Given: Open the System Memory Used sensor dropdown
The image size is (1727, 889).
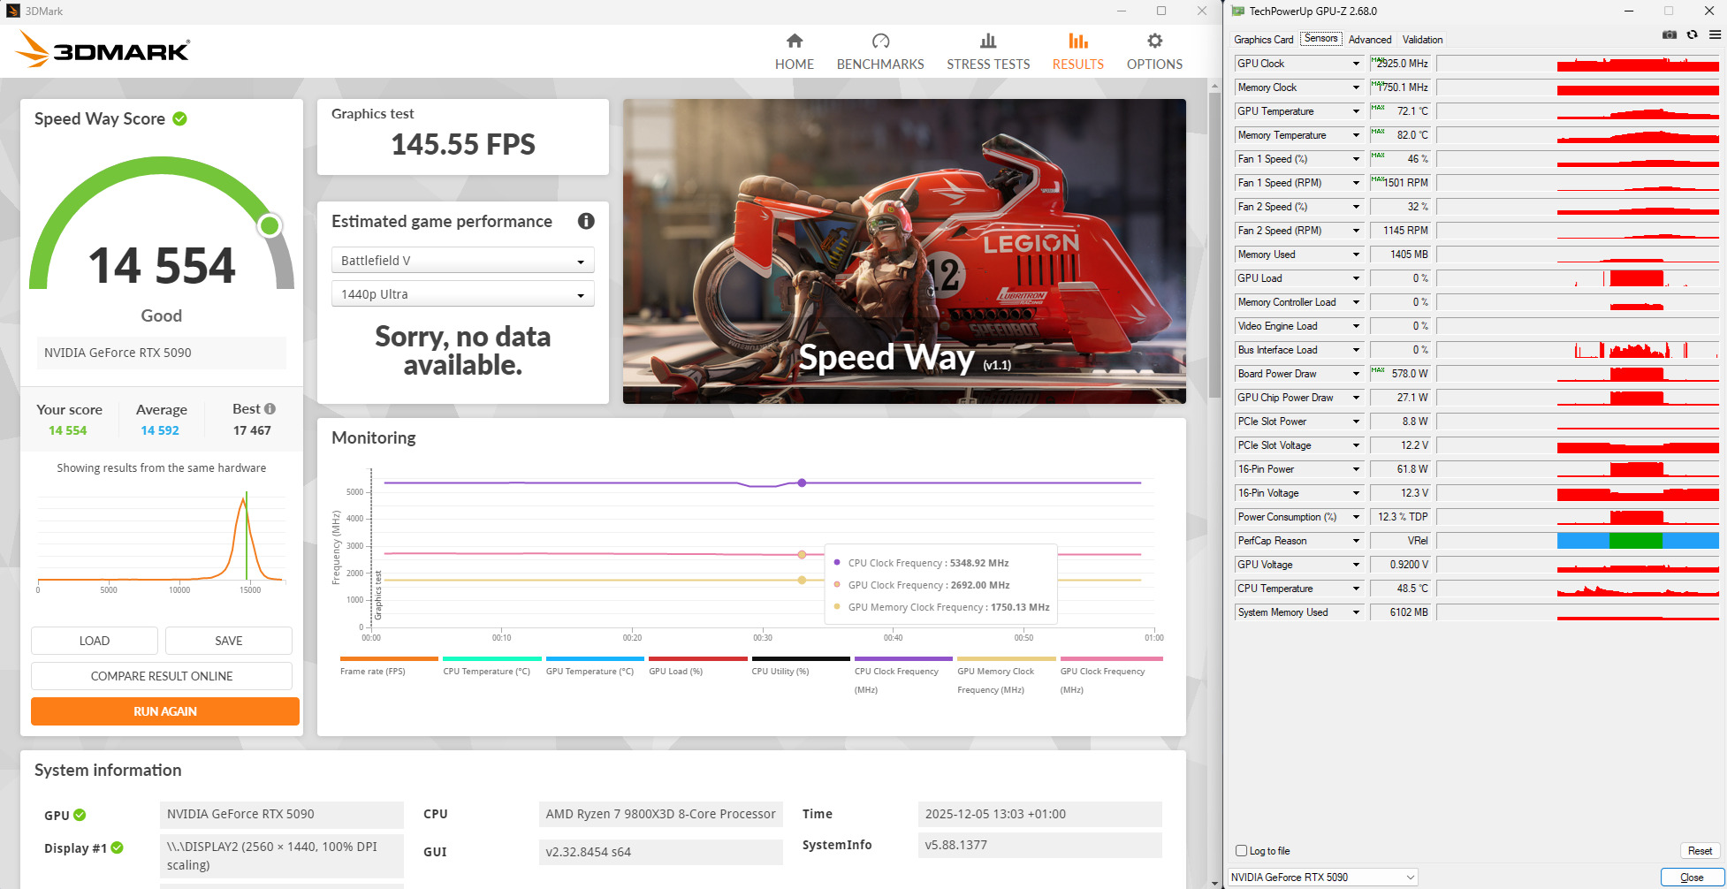Looking at the screenshot, I should click(1356, 612).
